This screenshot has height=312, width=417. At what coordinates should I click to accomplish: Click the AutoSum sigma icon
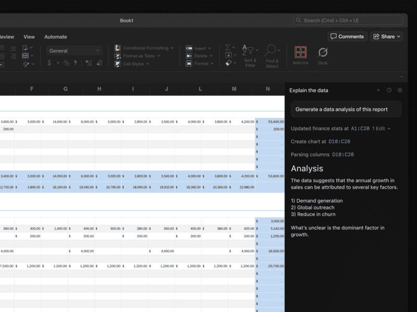click(x=228, y=47)
